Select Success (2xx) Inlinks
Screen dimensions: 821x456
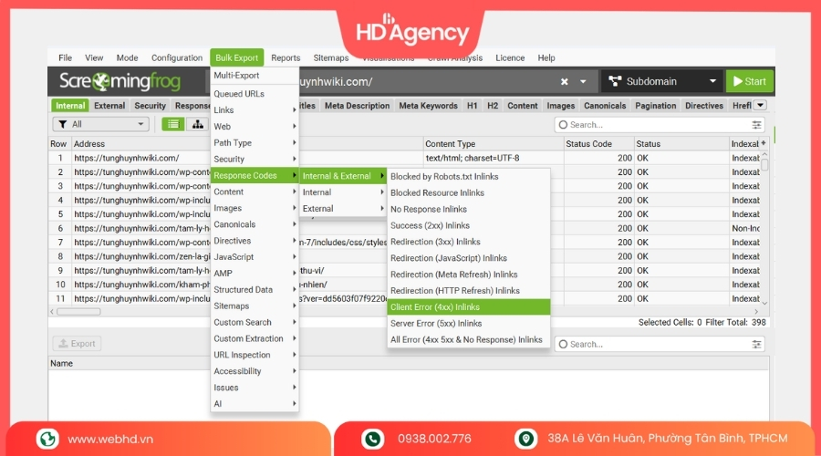pyautogui.click(x=469, y=225)
